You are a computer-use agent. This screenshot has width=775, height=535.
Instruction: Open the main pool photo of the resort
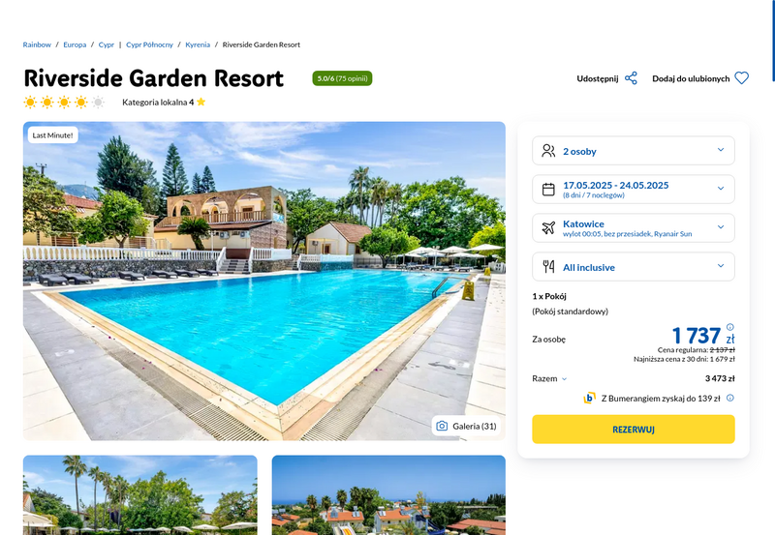point(263,281)
